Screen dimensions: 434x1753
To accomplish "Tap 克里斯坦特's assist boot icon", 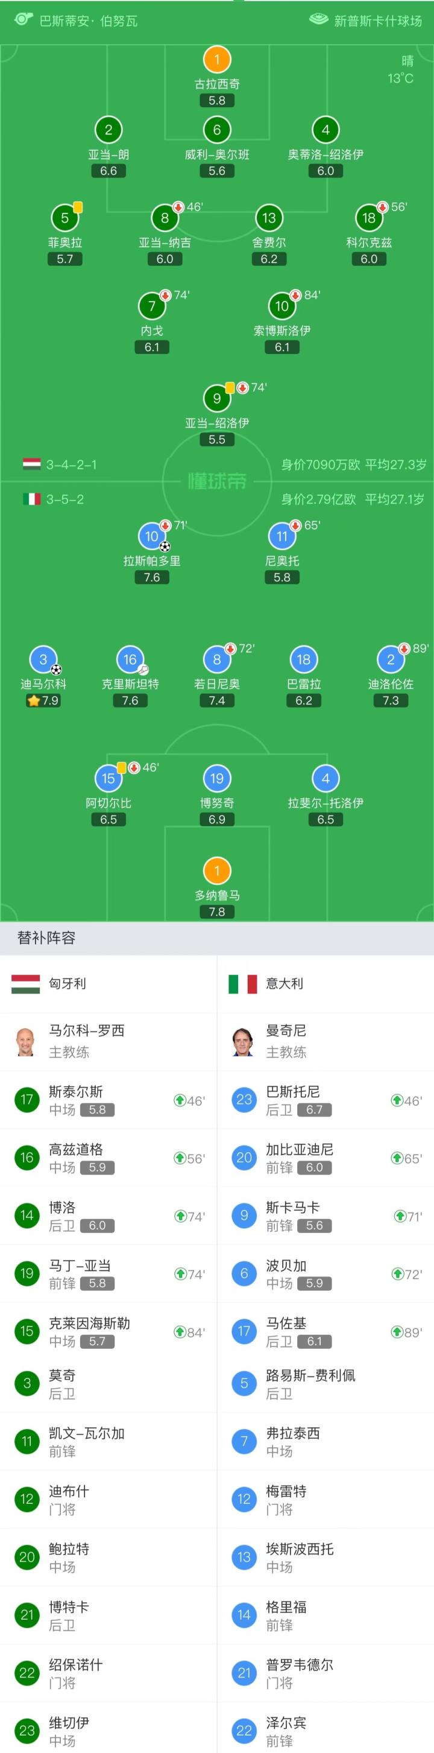I will coord(143,669).
